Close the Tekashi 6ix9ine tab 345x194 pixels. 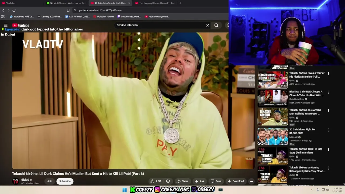pyautogui.click(x=129, y=3)
